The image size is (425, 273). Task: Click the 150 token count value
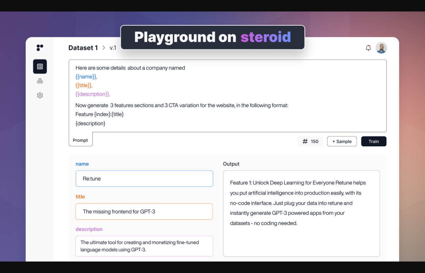314,141
